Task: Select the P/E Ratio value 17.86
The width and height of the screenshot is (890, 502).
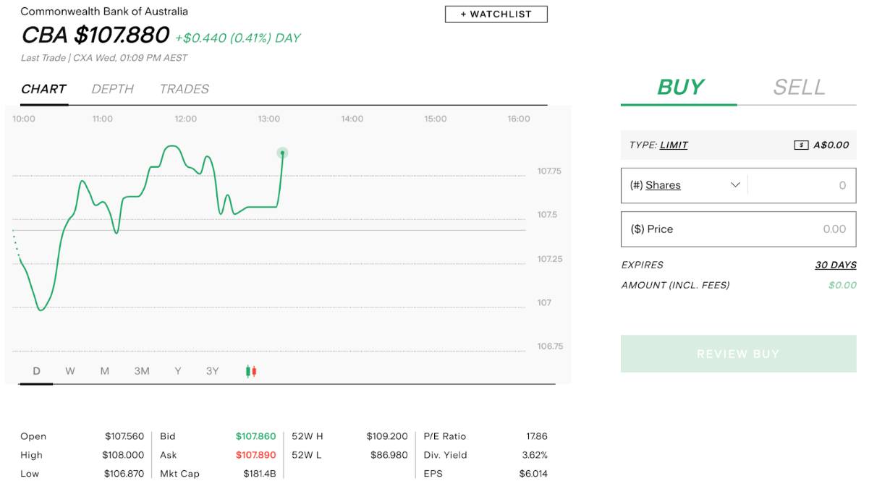Action: tap(537, 436)
